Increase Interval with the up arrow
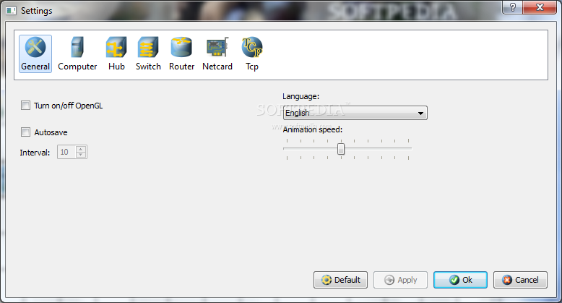This screenshot has width=562, height=303. (x=81, y=149)
